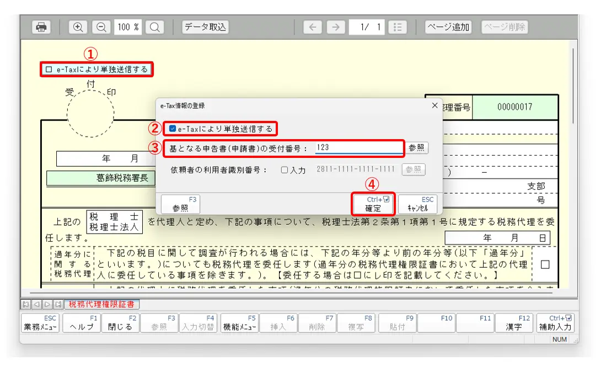Screen dimensions: 606x371
Task: Click the magnifier search icon after zoom percent
Action: click(155, 27)
